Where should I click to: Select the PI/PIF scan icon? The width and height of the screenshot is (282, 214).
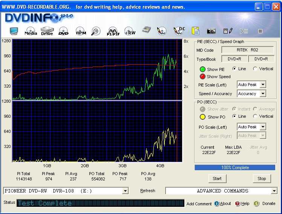click(113, 31)
